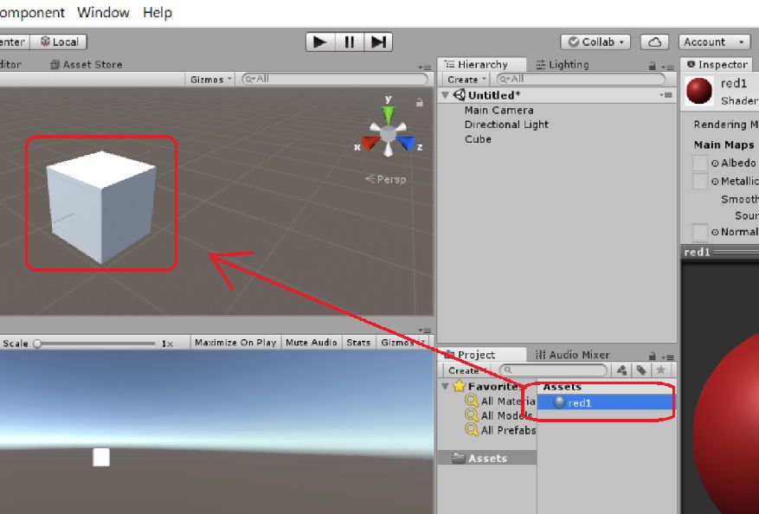Click the Hierarchy panel lock icon
The height and width of the screenshot is (514, 759).
(x=652, y=65)
